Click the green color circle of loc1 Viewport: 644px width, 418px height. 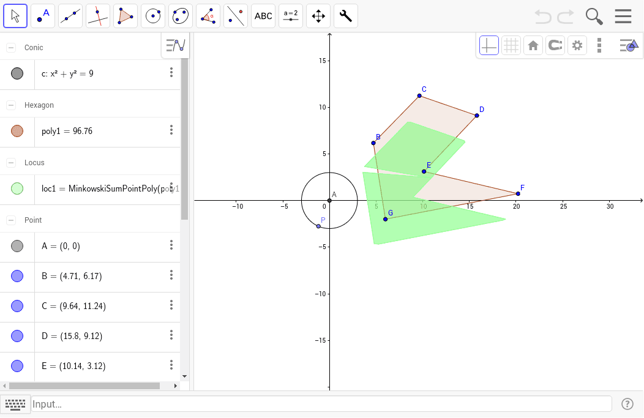tap(17, 188)
